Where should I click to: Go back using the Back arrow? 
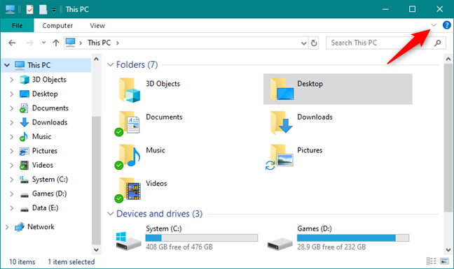point(12,43)
